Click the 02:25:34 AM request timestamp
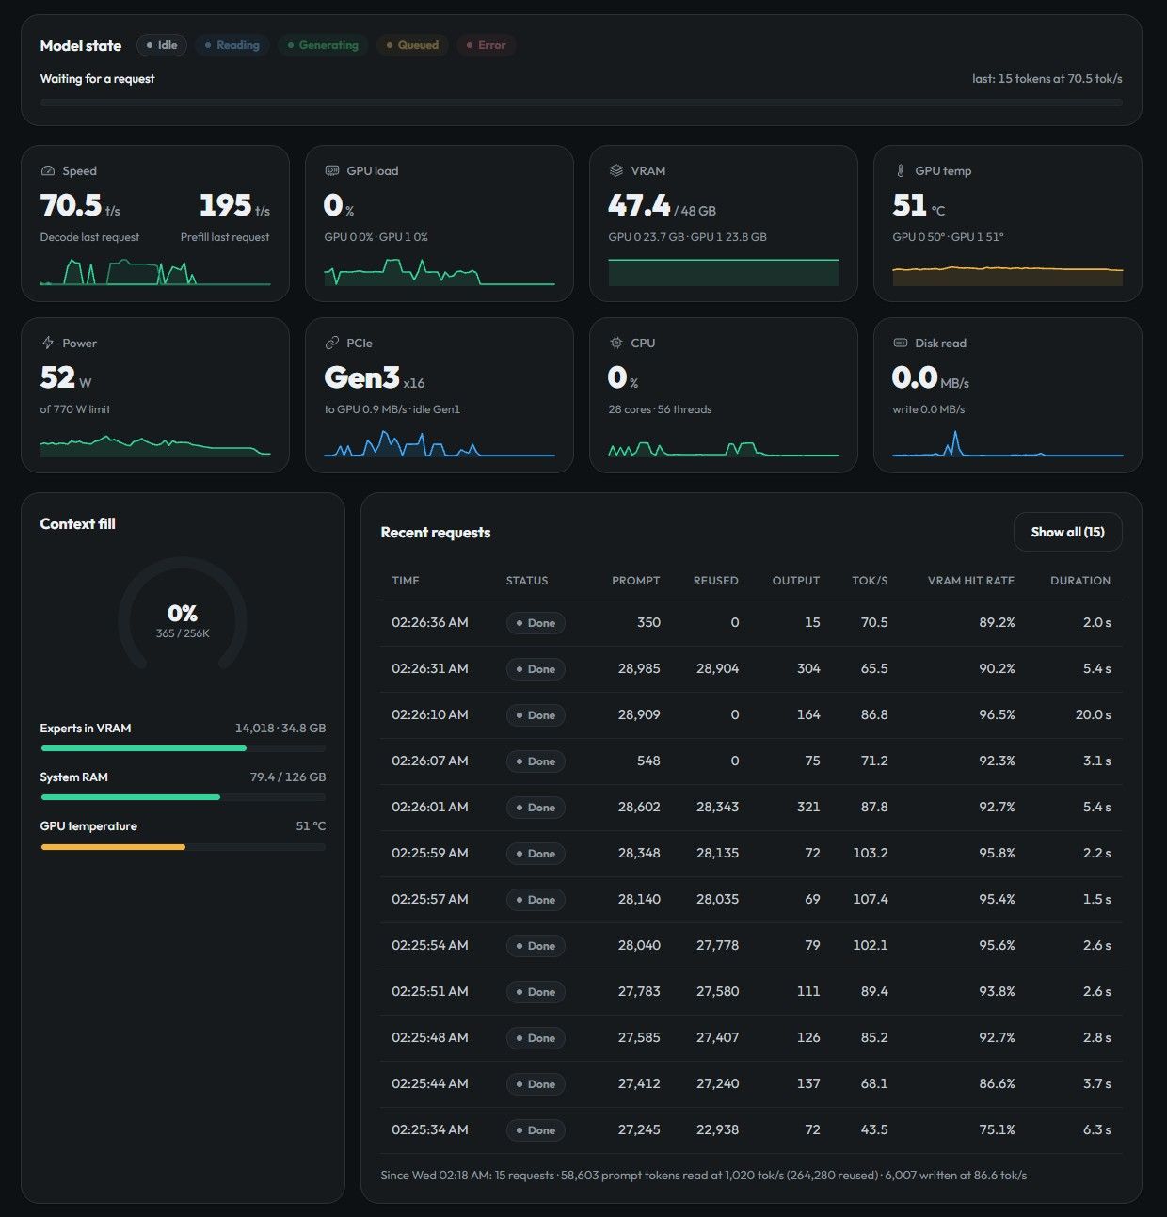This screenshot has width=1167, height=1217. [x=430, y=1129]
